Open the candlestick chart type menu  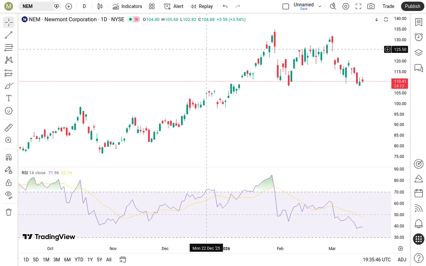[x=100, y=6]
